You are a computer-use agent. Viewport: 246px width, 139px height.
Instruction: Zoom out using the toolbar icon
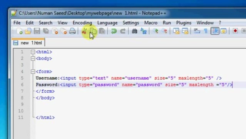[x=164, y=31]
